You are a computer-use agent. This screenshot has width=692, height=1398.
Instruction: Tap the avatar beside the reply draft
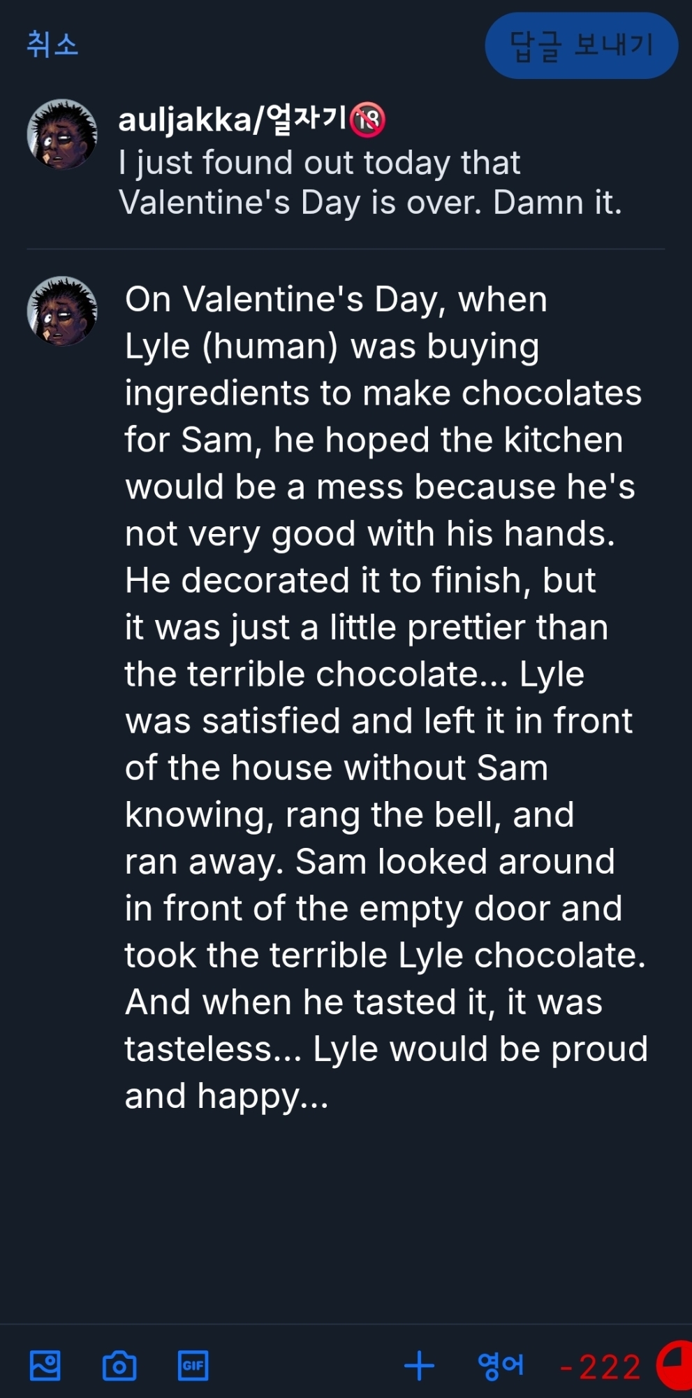(62, 311)
